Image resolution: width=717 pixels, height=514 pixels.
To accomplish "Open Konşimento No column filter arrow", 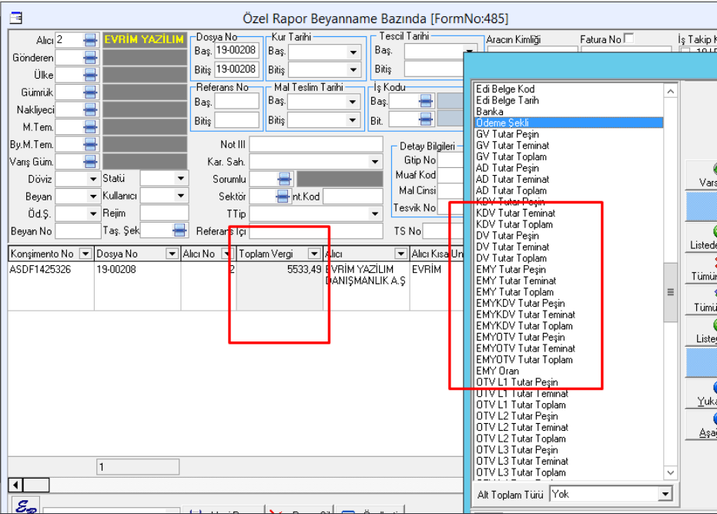I will pos(85,254).
